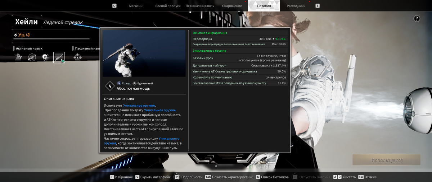Open the Магазин tab
432x182 pixels.
pyautogui.click(x=136, y=6)
